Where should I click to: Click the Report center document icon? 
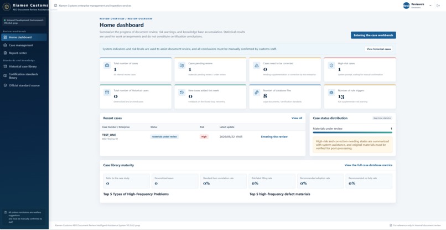(5, 53)
